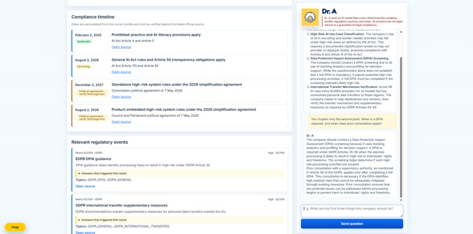Click GDPR international transfer supplementary measures title
Viewport: 473px width, 234px height.
point(121,205)
